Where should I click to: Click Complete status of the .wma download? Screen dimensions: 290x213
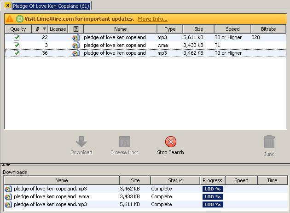tap(162, 196)
